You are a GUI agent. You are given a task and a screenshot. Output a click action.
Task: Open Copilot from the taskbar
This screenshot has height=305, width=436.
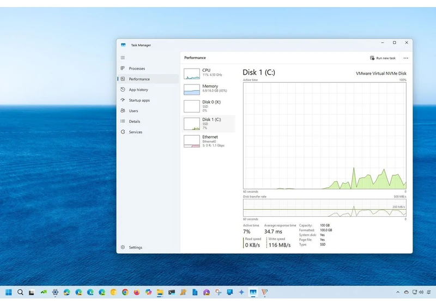click(x=148, y=292)
